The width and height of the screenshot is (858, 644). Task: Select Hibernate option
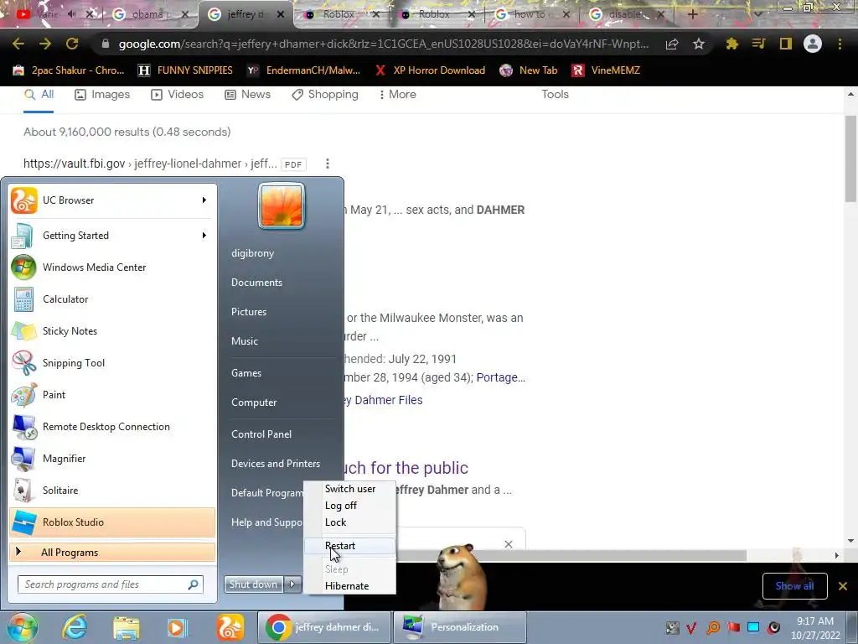(347, 586)
